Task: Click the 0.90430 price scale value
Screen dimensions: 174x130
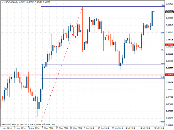Action: (170, 4)
